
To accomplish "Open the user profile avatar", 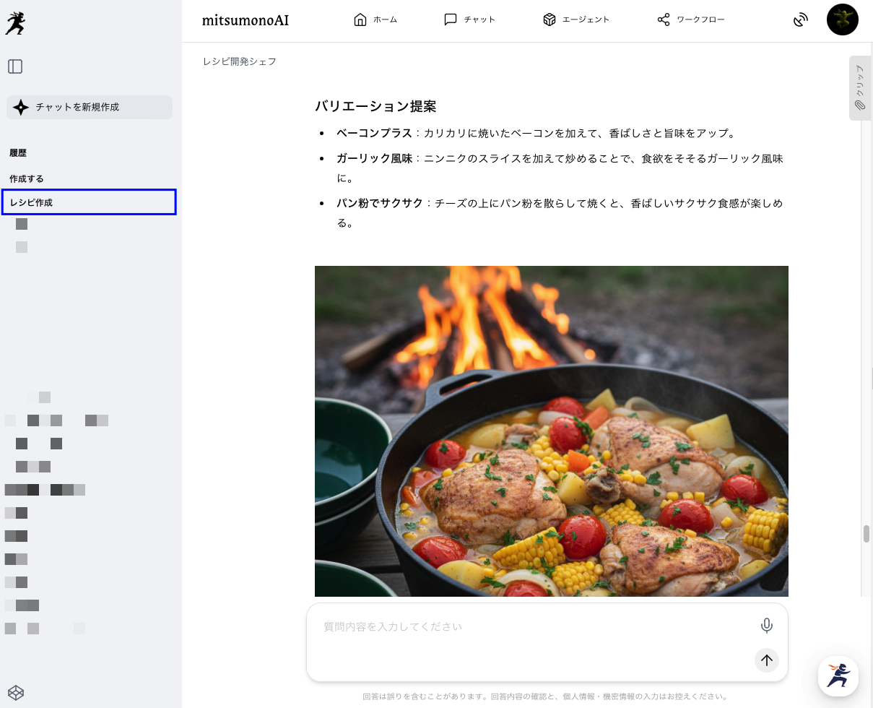I will coord(842,20).
